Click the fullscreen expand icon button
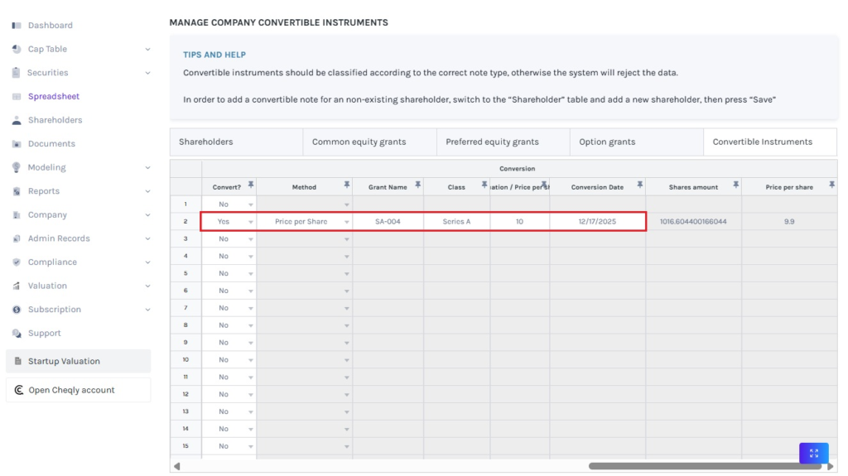848x476 pixels. [x=813, y=453]
